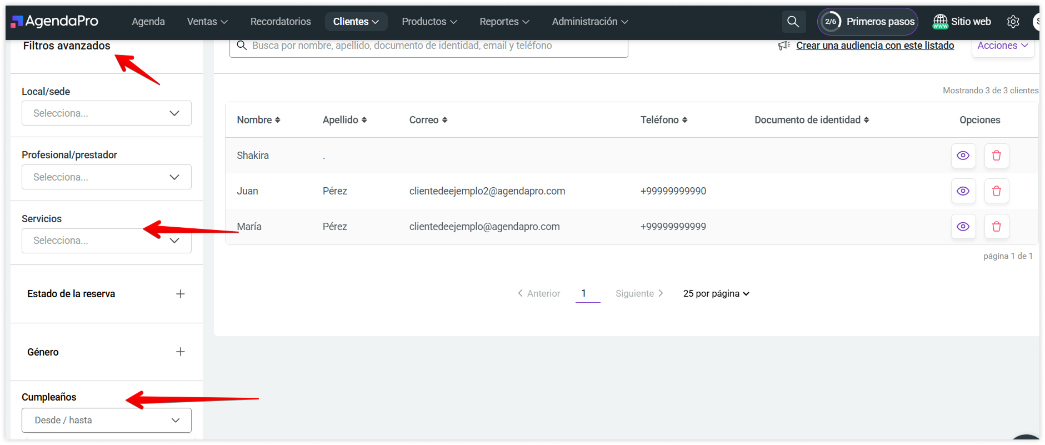Click Crear una audiencia con este listado
The width and height of the screenshot is (1045, 445).
pyautogui.click(x=875, y=46)
